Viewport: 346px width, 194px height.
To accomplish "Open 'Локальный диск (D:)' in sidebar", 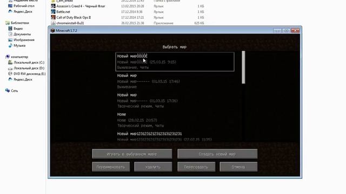I will (x=26, y=68).
